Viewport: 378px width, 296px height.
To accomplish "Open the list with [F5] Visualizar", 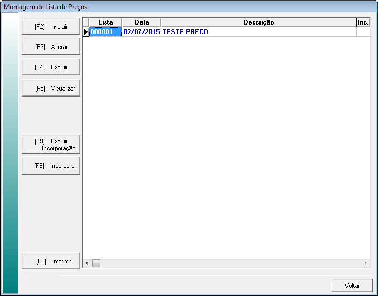I will (x=51, y=88).
